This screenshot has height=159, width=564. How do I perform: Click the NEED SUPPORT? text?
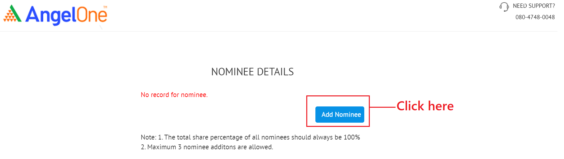pyautogui.click(x=533, y=6)
